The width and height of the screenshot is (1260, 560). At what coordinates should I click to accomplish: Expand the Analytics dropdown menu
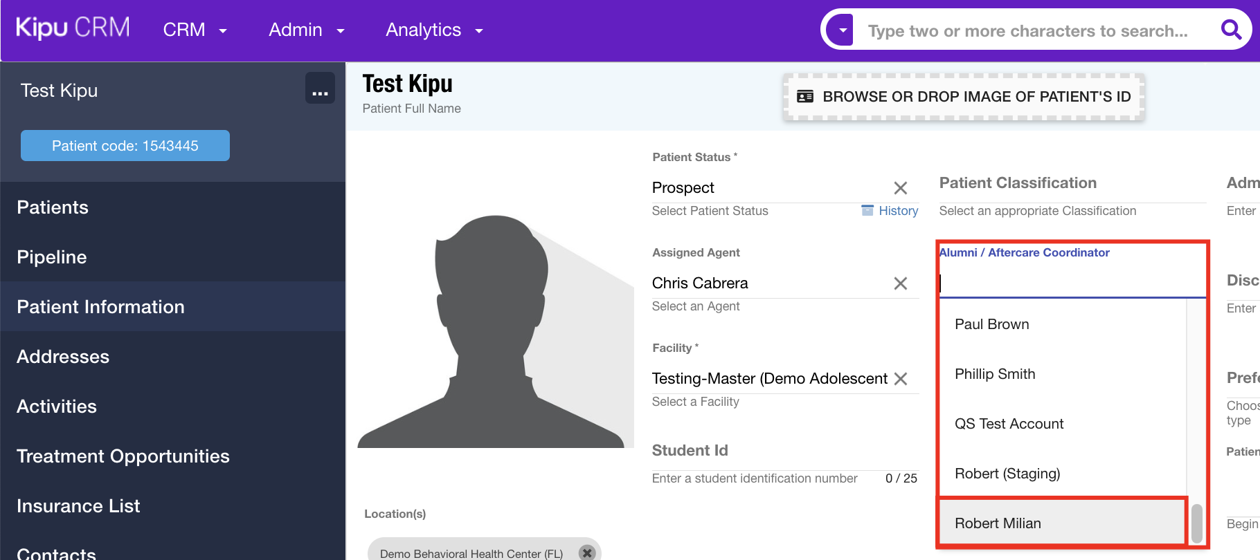[434, 30]
